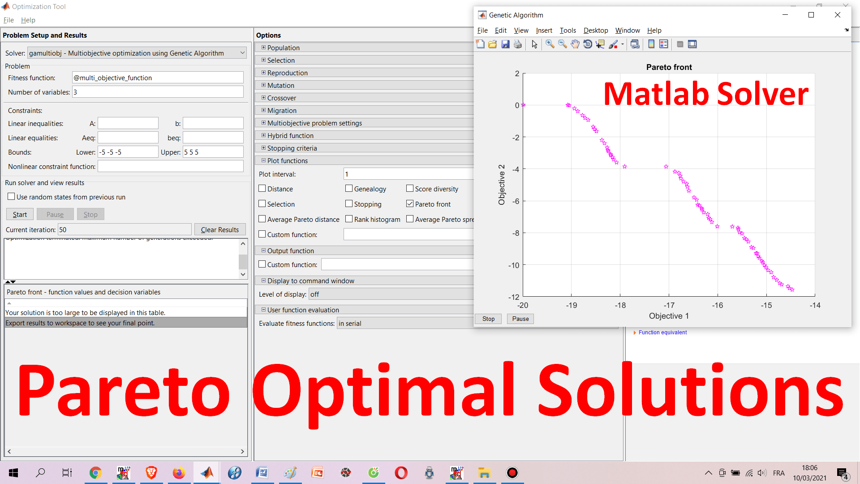Click the Zoom Out magnifier icon
The height and width of the screenshot is (484, 860).
pos(562,44)
